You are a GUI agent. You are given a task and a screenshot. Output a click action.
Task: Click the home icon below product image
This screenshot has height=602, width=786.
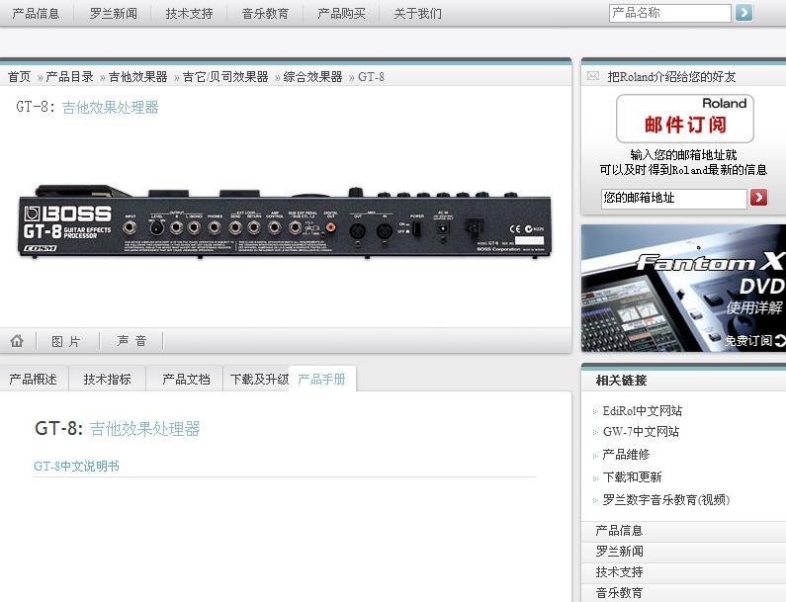tap(17, 341)
